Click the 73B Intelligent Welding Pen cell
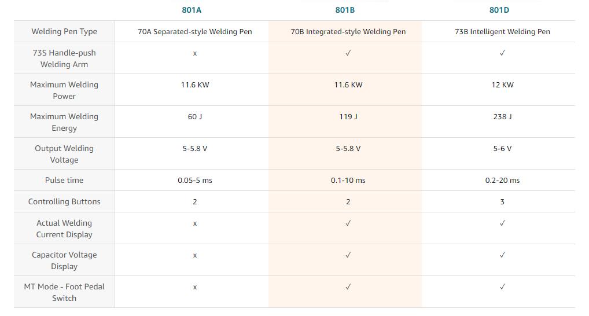This screenshot has width=589, height=316. (x=502, y=32)
